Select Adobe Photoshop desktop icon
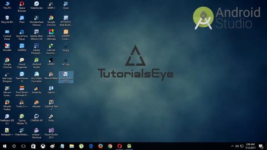This screenshot has width=267, height=150. coord(36,49)
